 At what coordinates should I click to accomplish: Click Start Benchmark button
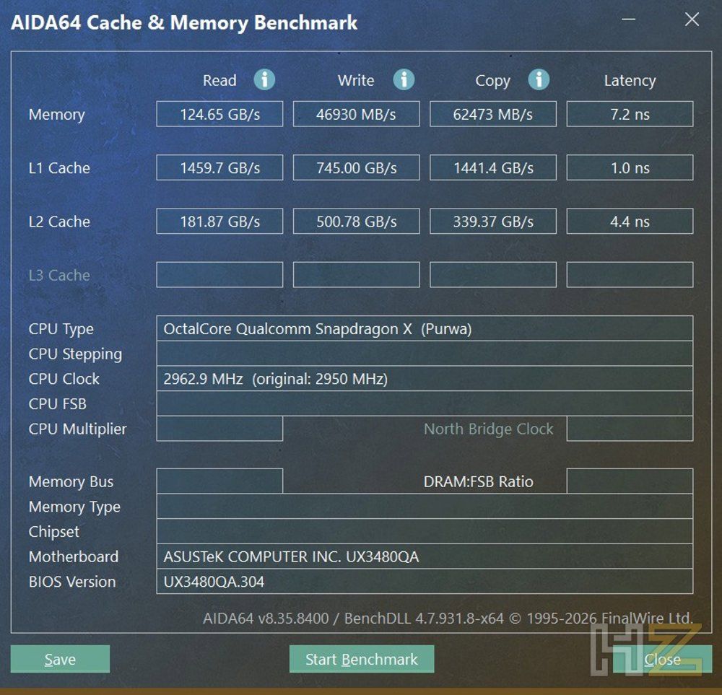[362, 659]
